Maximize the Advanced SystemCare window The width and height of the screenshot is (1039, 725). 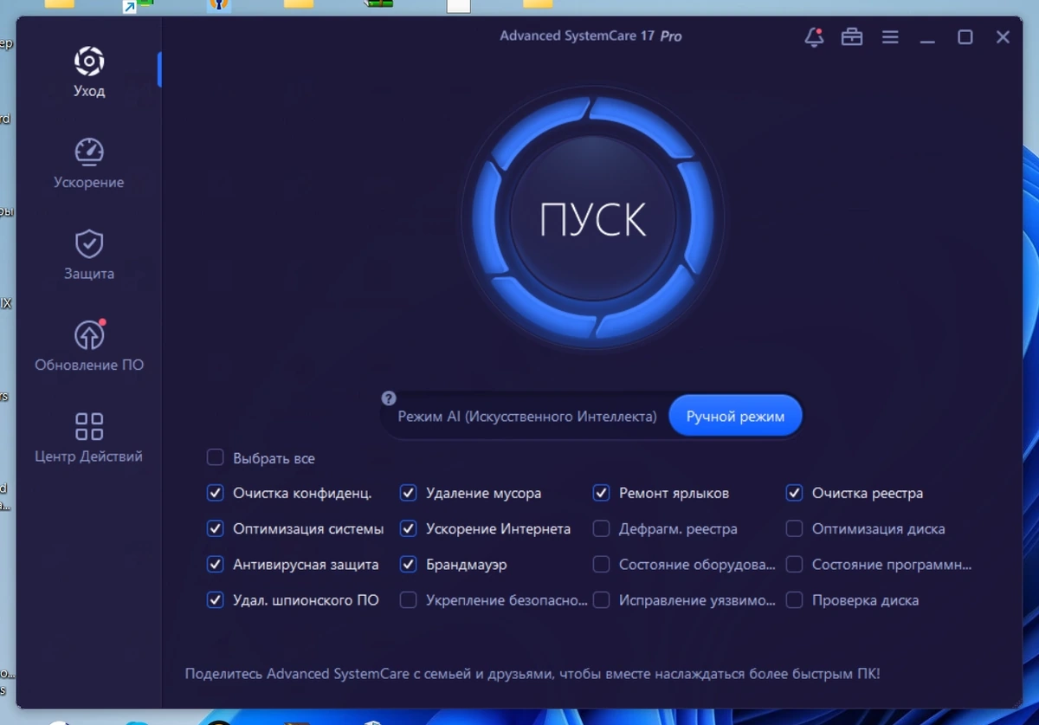(965, 37)
